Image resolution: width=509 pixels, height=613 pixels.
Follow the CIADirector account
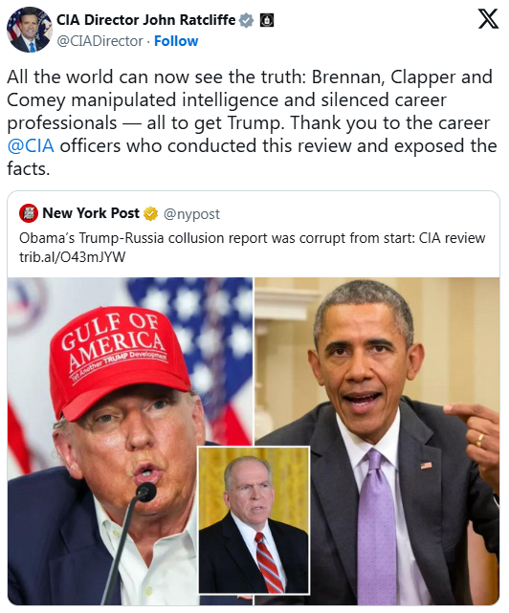point(176,41)
